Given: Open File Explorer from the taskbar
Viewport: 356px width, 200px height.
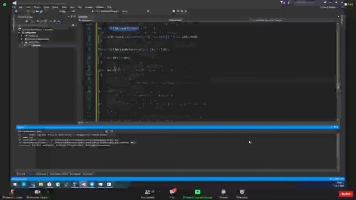Looking at the screenshot, I should (41, 184).
